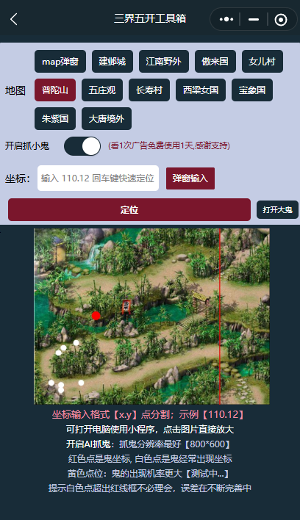The width and height of the screenshot is (300, 520).
Task: Select the 傲来国 map
Action: pos(215,62)
